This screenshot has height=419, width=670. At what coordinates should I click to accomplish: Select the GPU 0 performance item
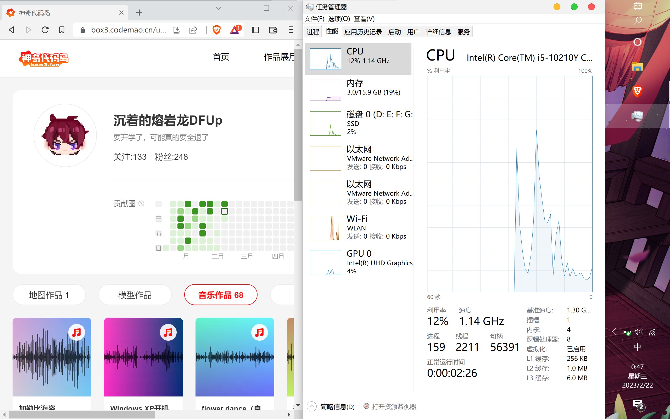(x=358, y=262)
